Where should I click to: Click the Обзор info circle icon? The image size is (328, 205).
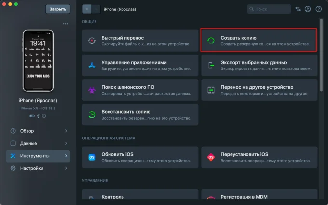(x=13, y=131)
